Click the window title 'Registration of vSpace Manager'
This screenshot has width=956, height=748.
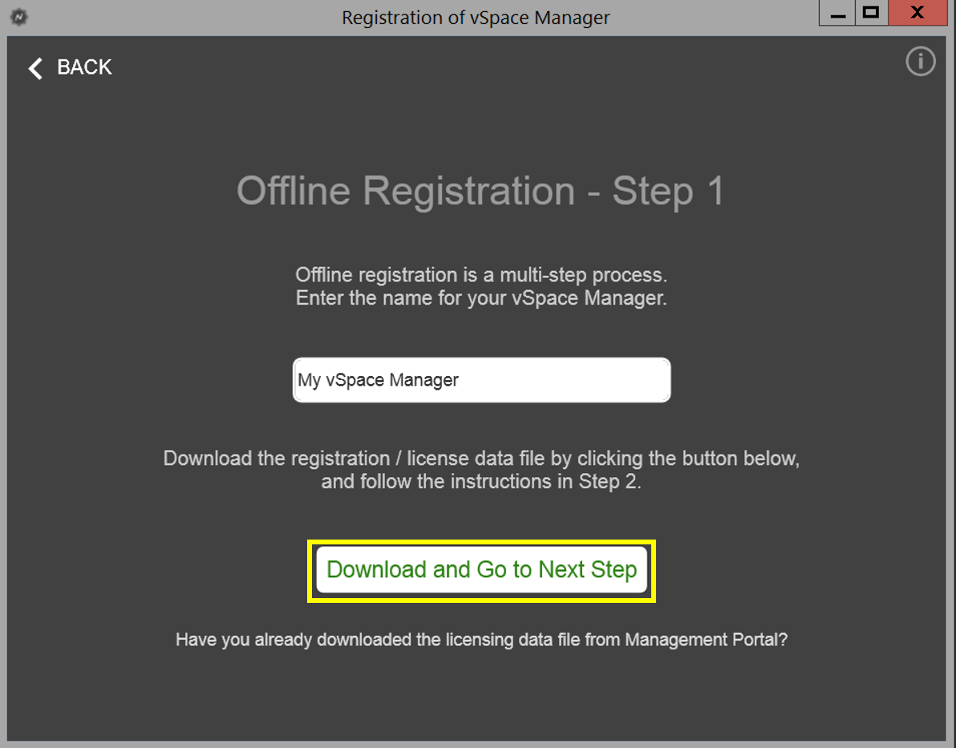(x=476, y=18)
